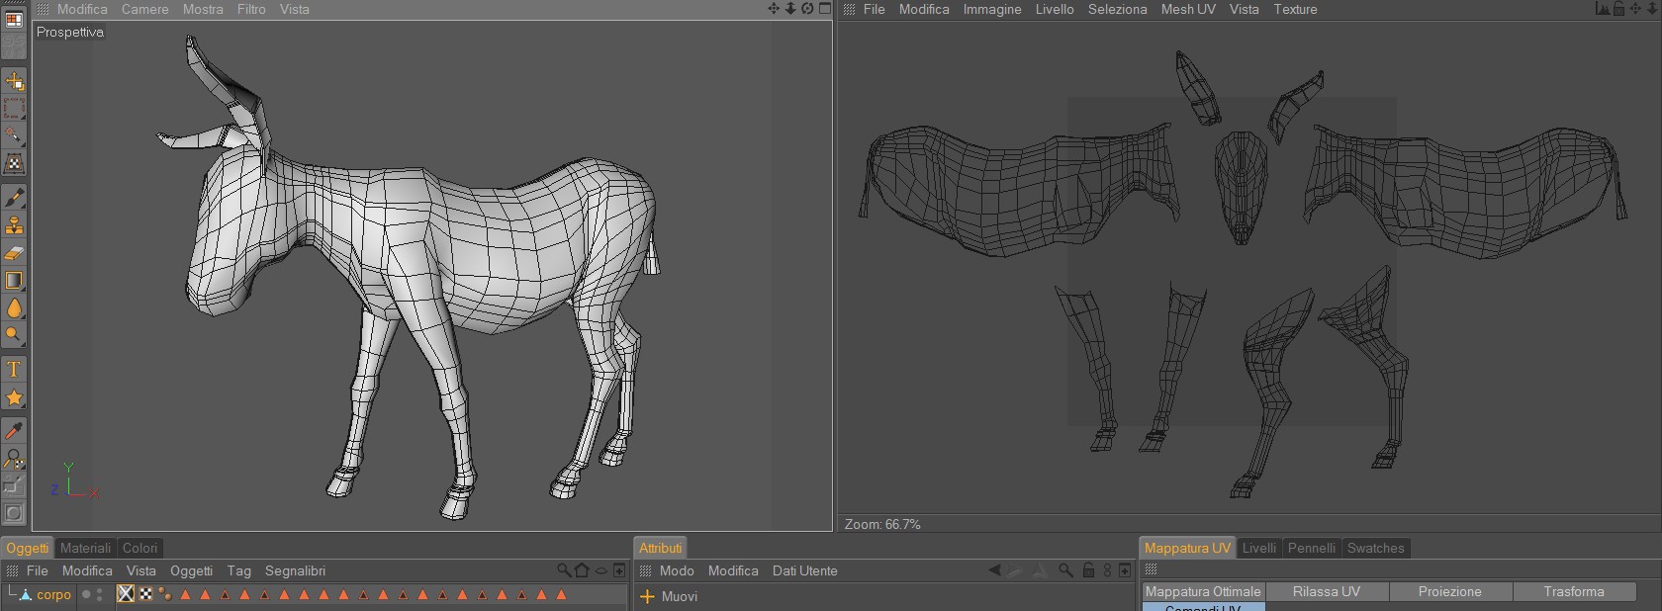The height and width of the screenshot is (611, 1662).
Task: Open the Camere menu in viewport
Action: (x=144, y=9)
